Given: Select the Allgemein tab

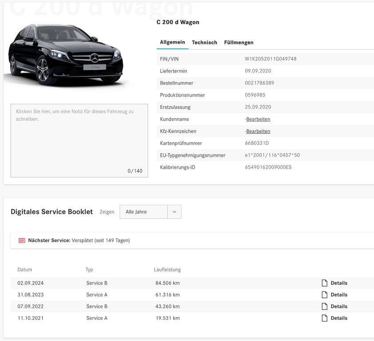Looking at the screenshot, I should pos(172,42).
